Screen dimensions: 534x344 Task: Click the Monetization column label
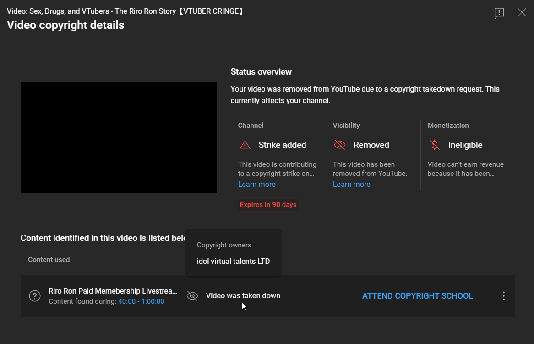pos(448,126)
